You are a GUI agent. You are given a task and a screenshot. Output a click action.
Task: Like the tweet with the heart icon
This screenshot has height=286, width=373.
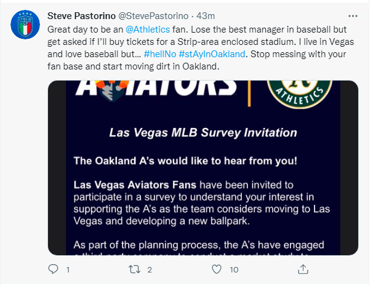[x=216, y=269]
